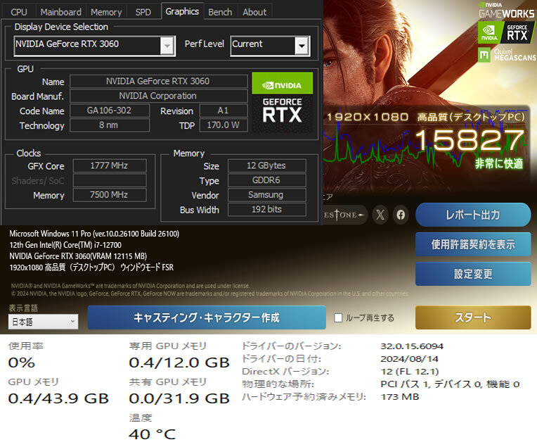Select the Graphics tab

[182, 11]
